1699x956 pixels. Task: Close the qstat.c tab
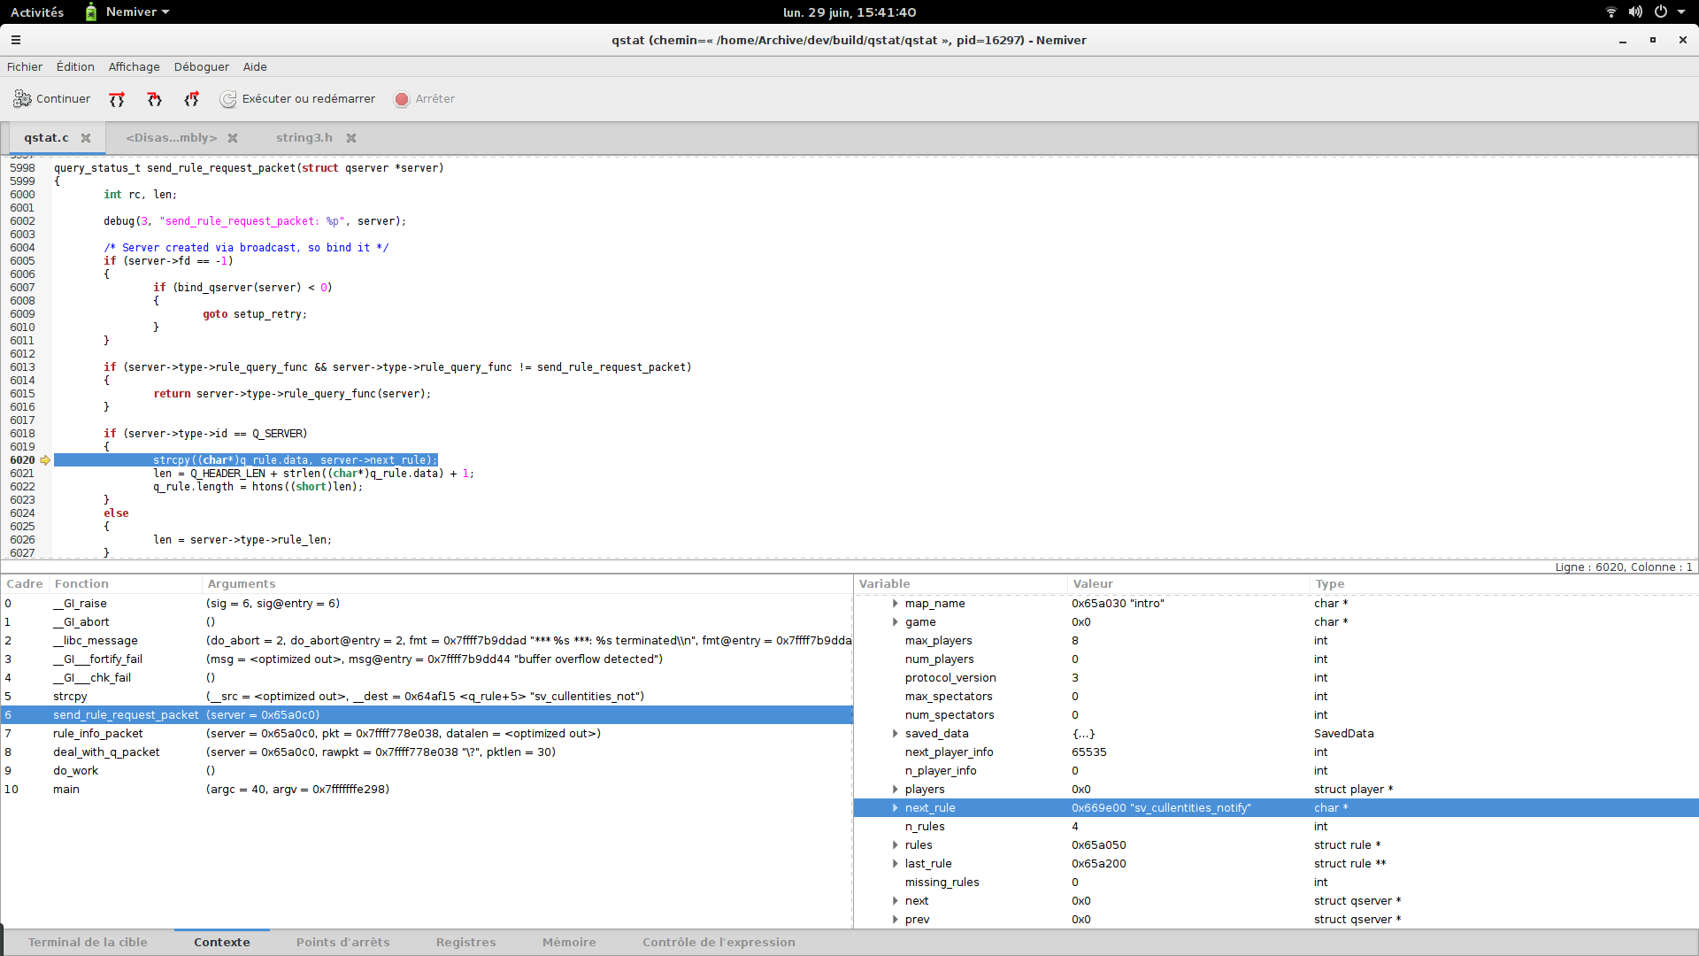click(x=86, y=138)
